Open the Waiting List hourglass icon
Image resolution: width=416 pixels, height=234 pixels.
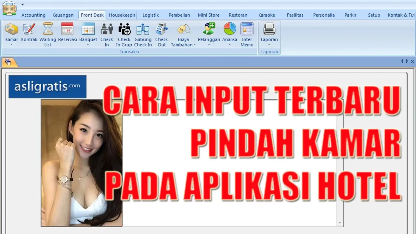[x=48, y=29]
